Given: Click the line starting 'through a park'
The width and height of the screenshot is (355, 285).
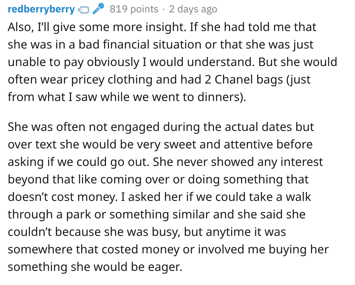Looking at the screenshot, I should coord(157,215).
